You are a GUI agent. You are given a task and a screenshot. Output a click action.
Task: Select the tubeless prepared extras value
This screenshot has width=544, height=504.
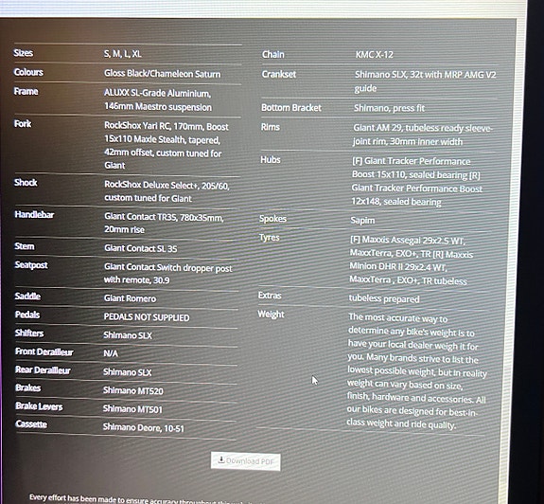[384, 298]
